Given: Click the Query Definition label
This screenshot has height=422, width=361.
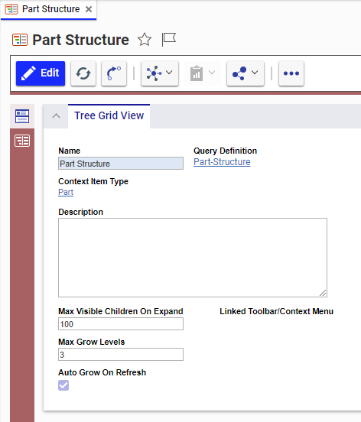Looking at the screenshot, I should pyautogui.click(x=225, y=151).
